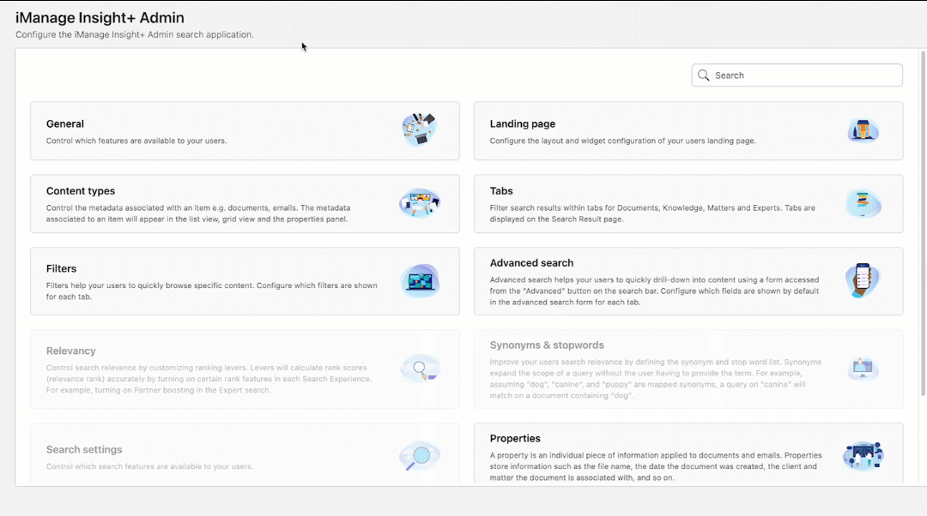Click the Synonyms & stopwords monitor icon

click(863, 369)
